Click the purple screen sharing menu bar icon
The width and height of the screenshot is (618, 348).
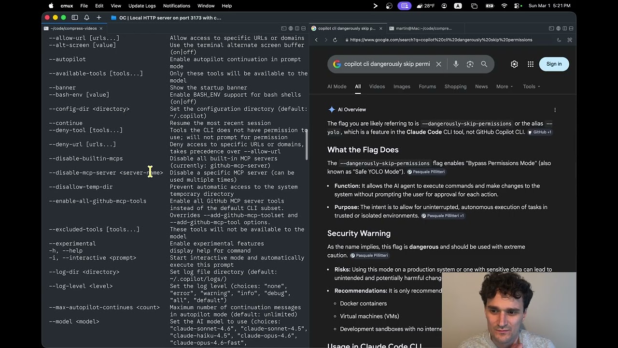(x=405, y=6)
